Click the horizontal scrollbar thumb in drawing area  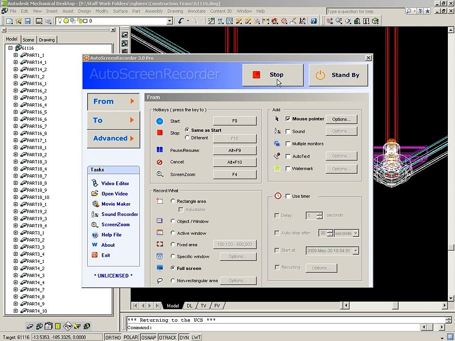(395, 305)
